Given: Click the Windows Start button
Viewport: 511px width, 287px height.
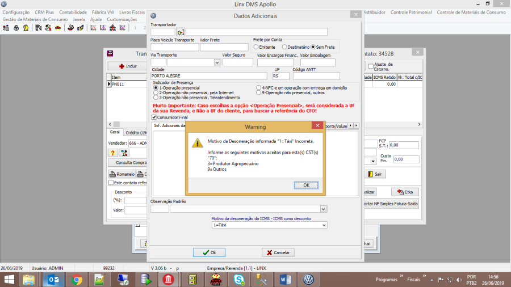Looking at the screenshot, I should click(9, 280).
